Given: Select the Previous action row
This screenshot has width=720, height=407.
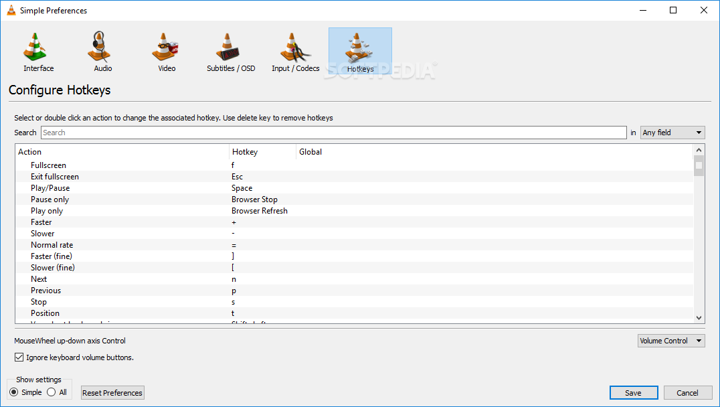Looking at the screenshot, I should [354, 291].
